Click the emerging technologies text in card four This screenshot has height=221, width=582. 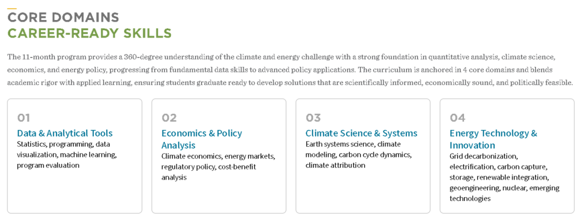470,198
